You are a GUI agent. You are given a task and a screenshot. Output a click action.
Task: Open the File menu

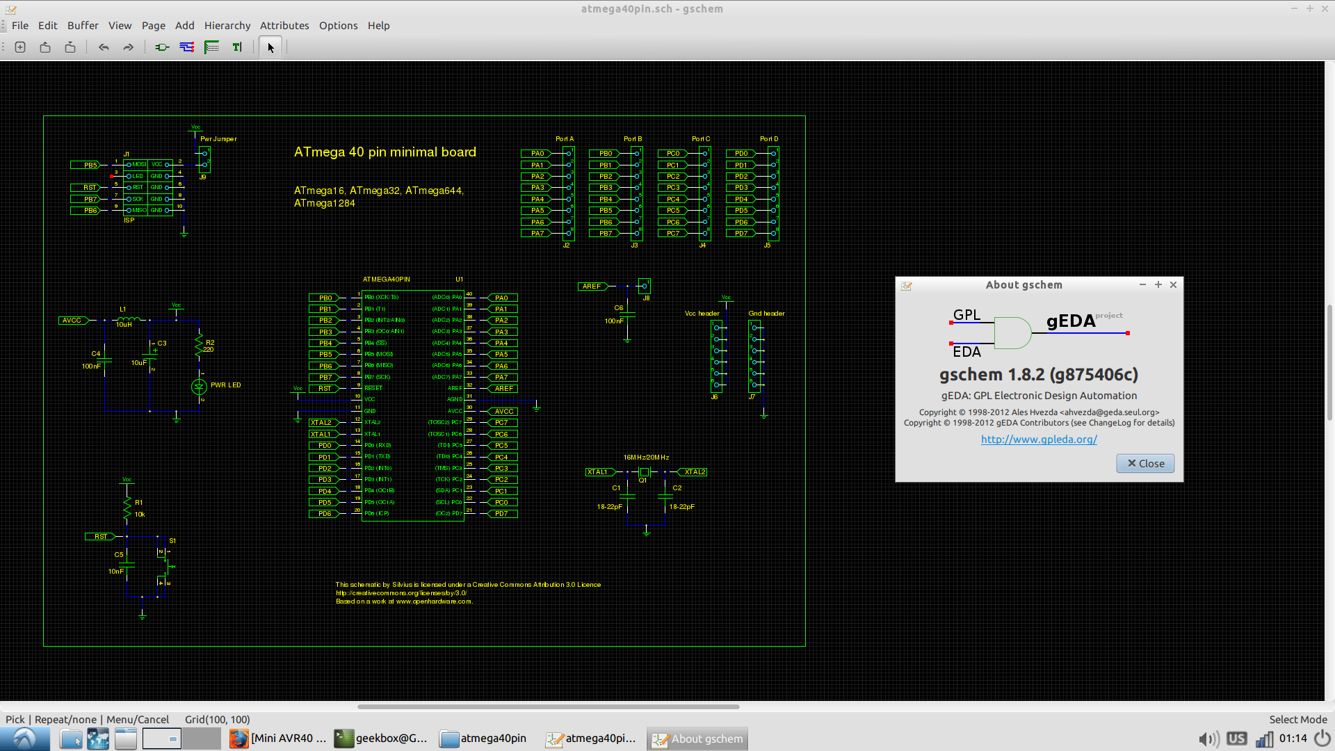pos(20,26)
